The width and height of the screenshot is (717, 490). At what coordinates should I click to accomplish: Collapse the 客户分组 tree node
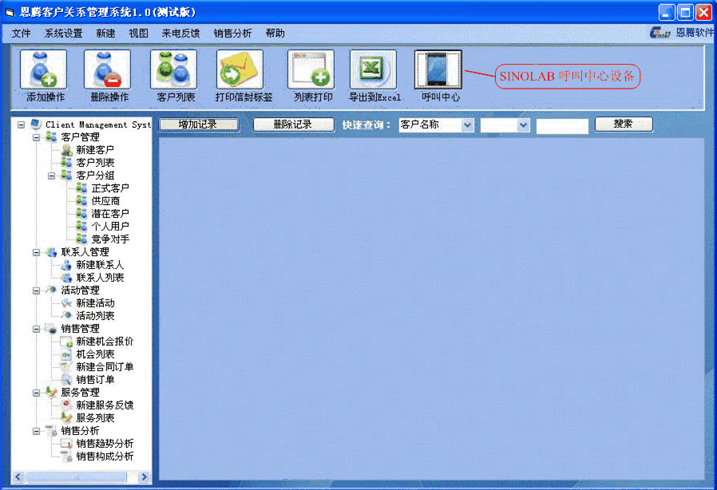tap(51, 176)
